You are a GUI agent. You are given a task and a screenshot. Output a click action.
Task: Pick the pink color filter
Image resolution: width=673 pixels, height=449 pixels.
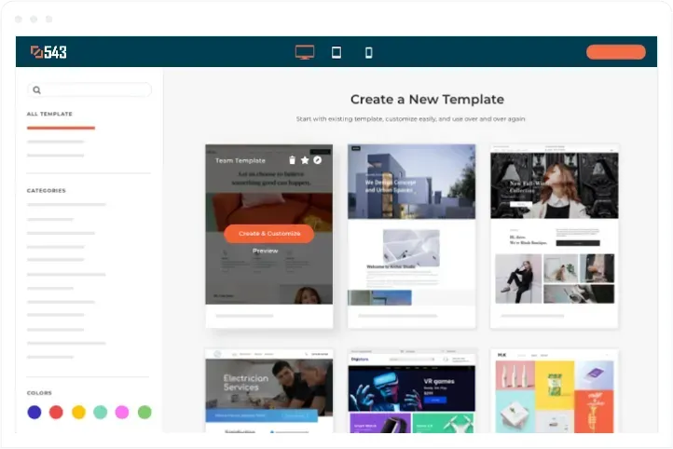122,412
